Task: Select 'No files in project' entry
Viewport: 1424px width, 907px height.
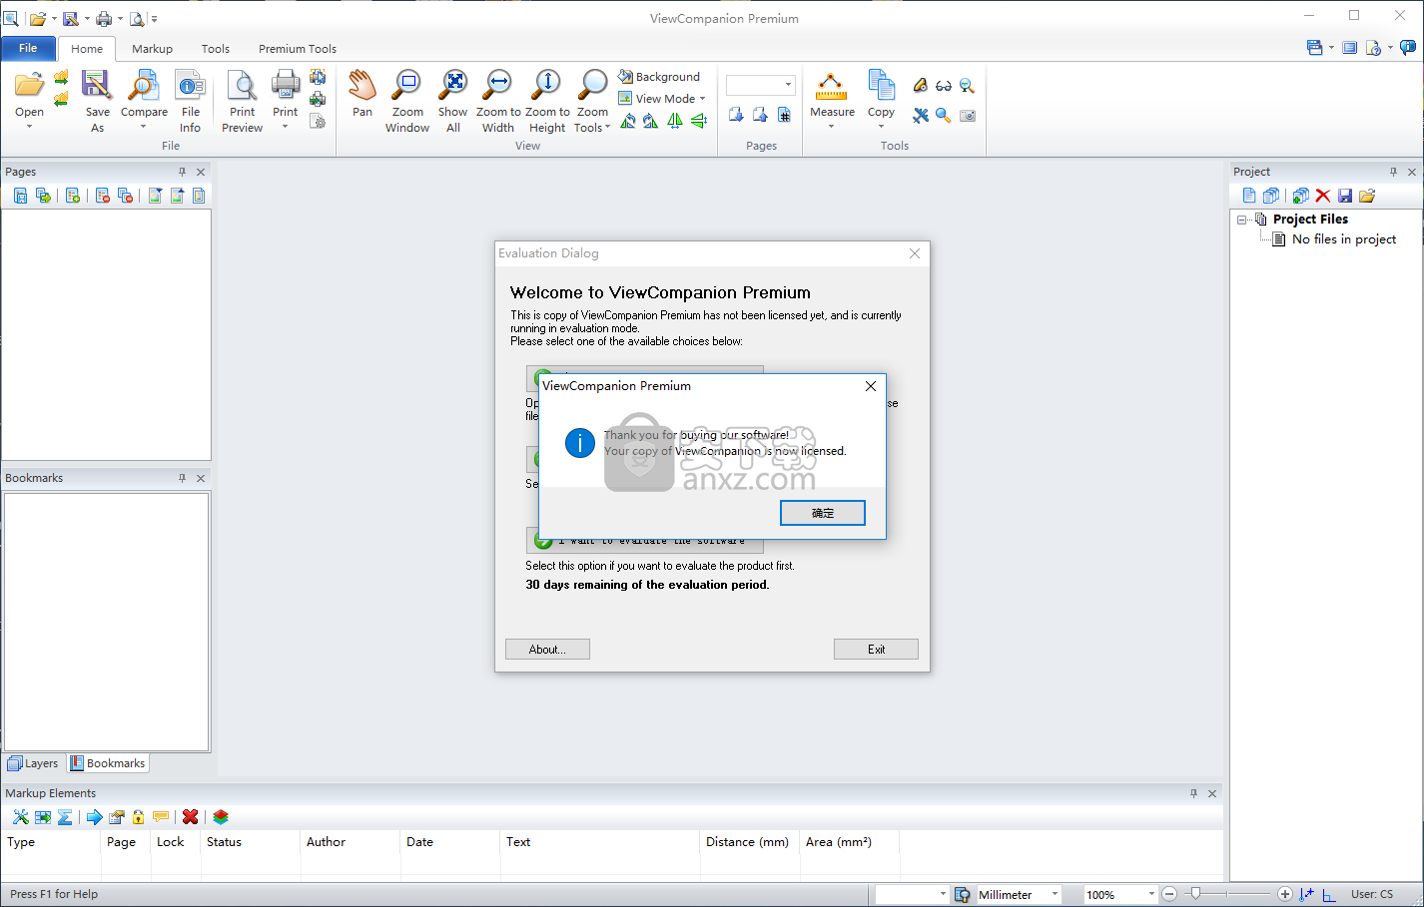Action: point(1343,239)
